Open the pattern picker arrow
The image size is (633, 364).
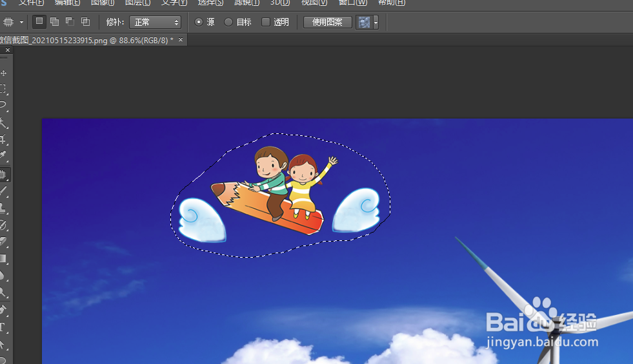(x=376, y=22)
